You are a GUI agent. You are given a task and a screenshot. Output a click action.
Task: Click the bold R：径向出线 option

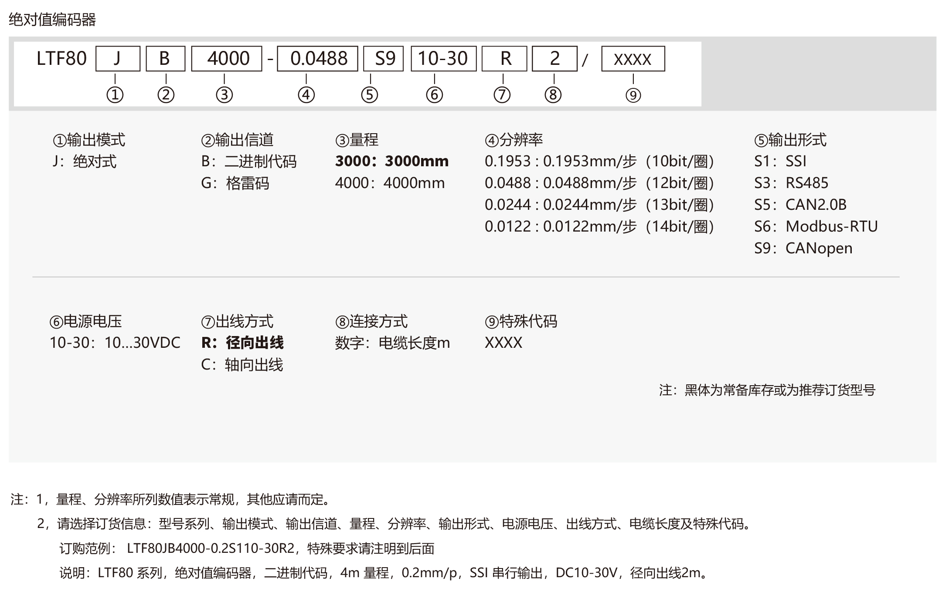(242, 343)
